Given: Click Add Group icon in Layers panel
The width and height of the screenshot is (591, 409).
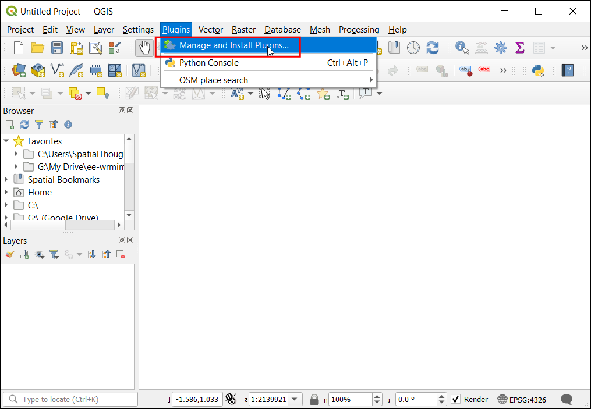Looking at the screenshot, I should (x=24, y=255).
